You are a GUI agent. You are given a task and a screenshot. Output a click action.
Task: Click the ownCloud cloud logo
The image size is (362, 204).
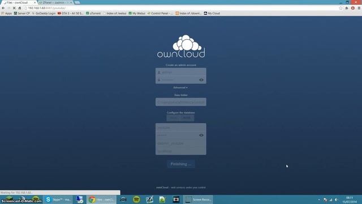[x=181, y=46]
